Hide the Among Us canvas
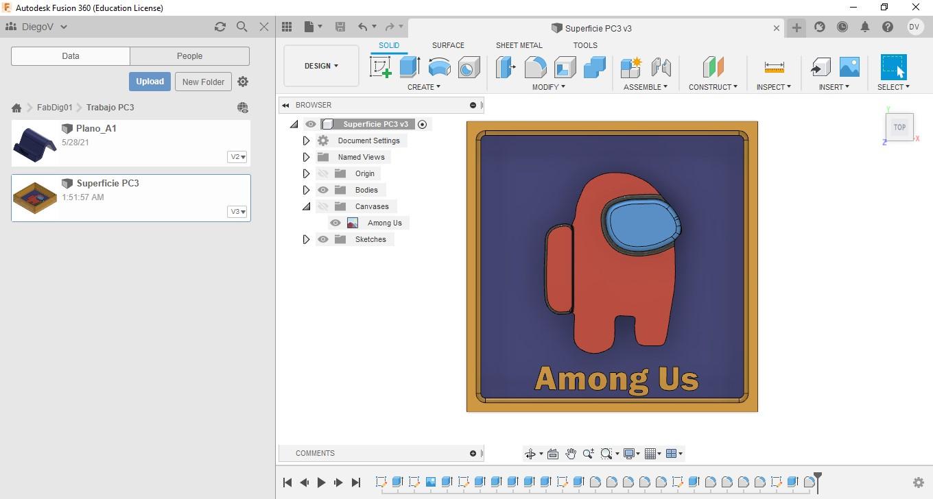The width and height of the screenshot is (933, 499). (x=335, y=223)
